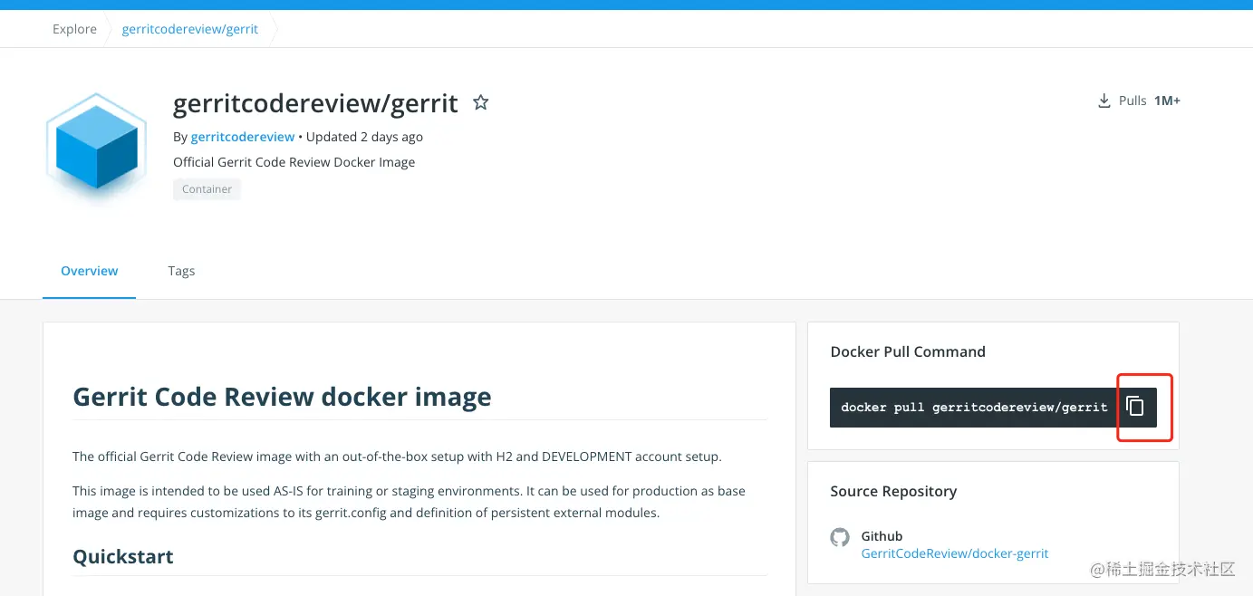Click the GitHub octocat icon
The image size is (1253, 596).
[x=840, y=536]
